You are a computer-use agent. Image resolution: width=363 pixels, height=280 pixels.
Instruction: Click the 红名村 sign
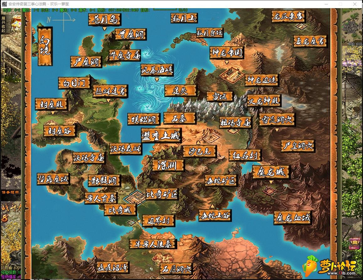click(245, 155)
